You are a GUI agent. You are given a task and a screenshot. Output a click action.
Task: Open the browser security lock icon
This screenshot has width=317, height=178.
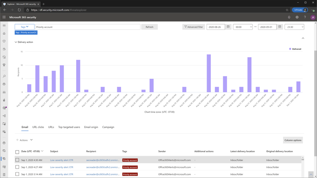[x=28, y=10]
